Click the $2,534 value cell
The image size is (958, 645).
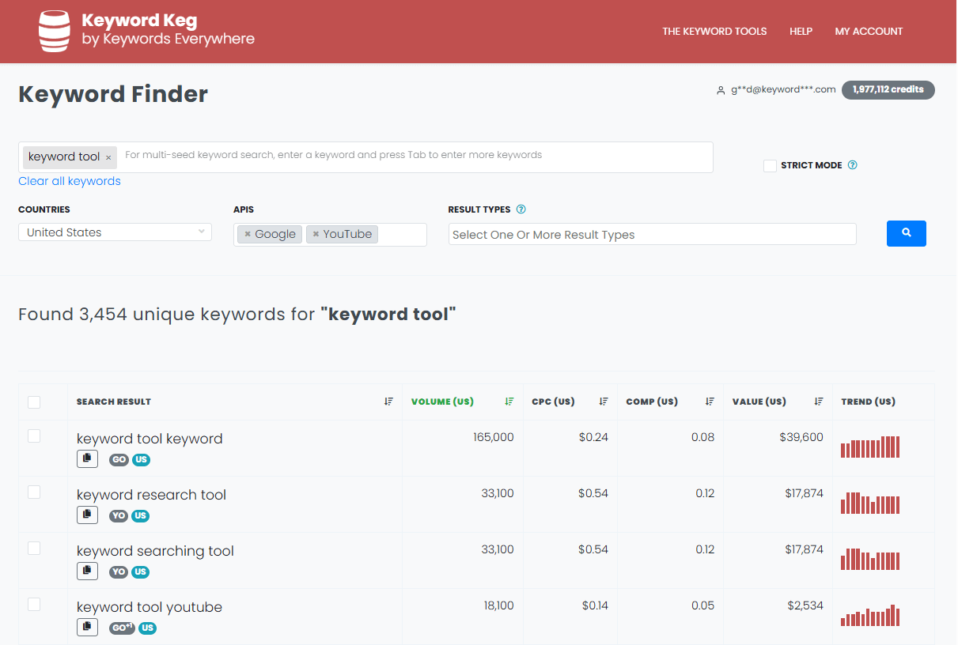click(805, 605)
